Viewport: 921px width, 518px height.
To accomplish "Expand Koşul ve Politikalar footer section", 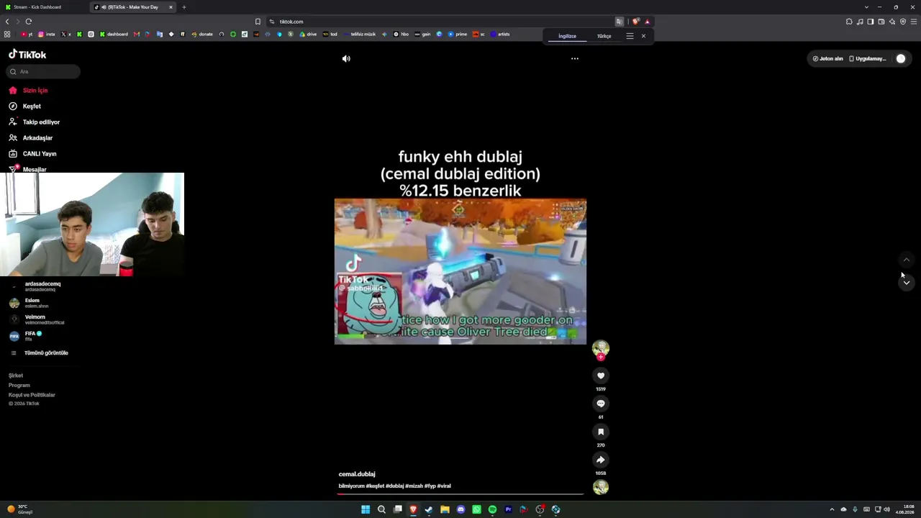I will click(32, 395).
